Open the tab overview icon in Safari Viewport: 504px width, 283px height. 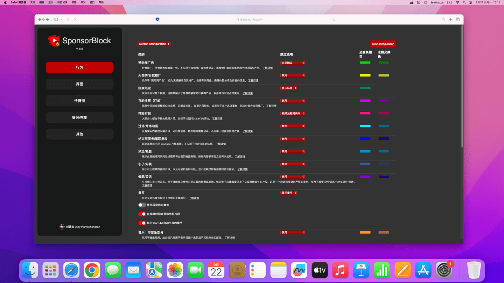[458, 20]
